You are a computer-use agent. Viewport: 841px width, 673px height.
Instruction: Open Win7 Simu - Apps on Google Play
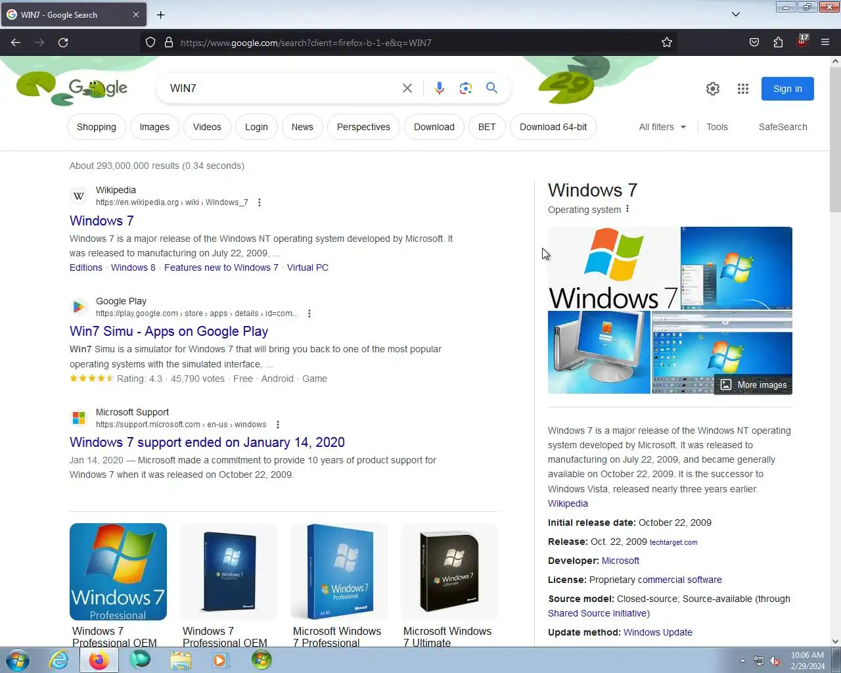(169, 331)
